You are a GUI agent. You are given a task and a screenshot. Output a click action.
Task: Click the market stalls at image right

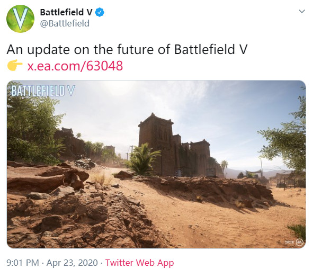(287, 179)
